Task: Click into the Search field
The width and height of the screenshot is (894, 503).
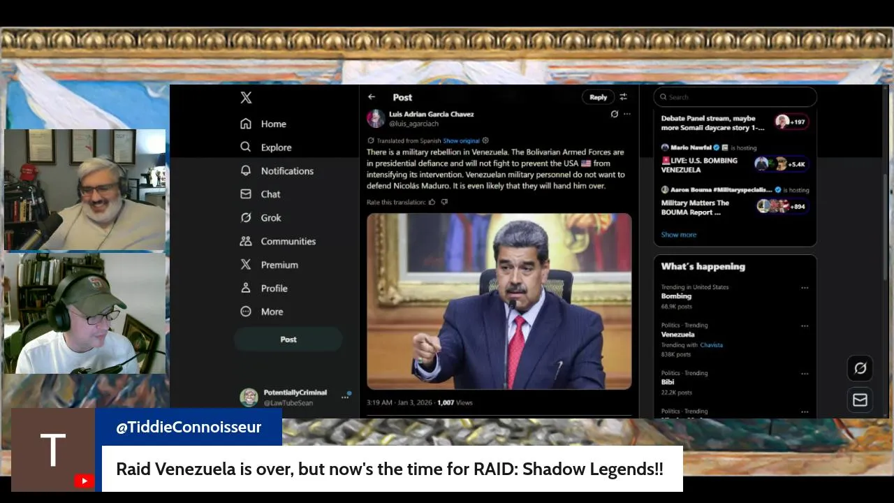Action: 735,97
